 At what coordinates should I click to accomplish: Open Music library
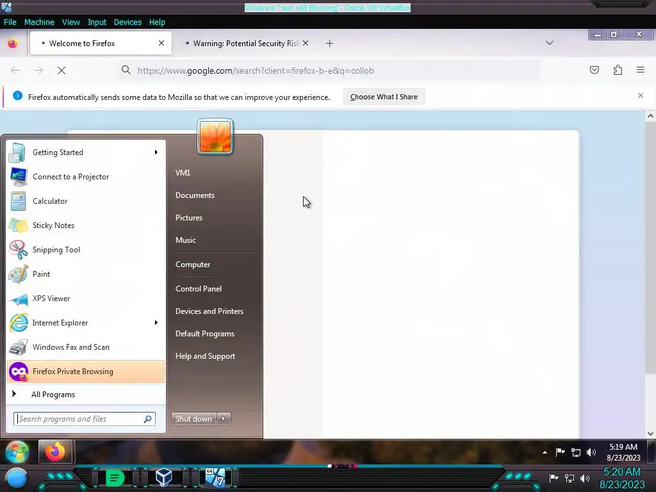[185, 240]
